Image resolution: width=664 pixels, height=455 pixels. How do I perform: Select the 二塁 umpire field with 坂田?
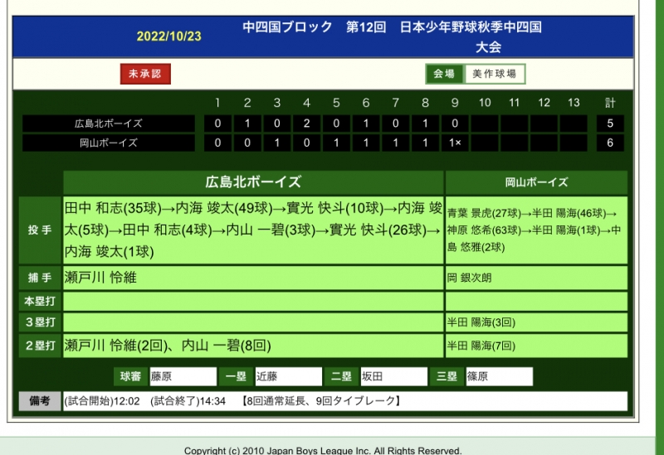[393, 376]
